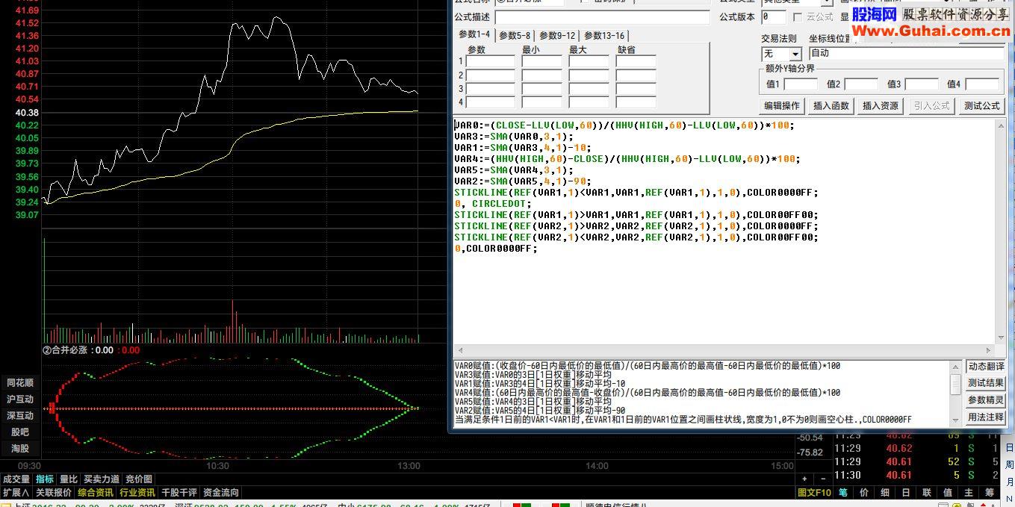Select the 细 tab below the trade list
This screenshot has width=1015, height=507.
pos(884,493)
